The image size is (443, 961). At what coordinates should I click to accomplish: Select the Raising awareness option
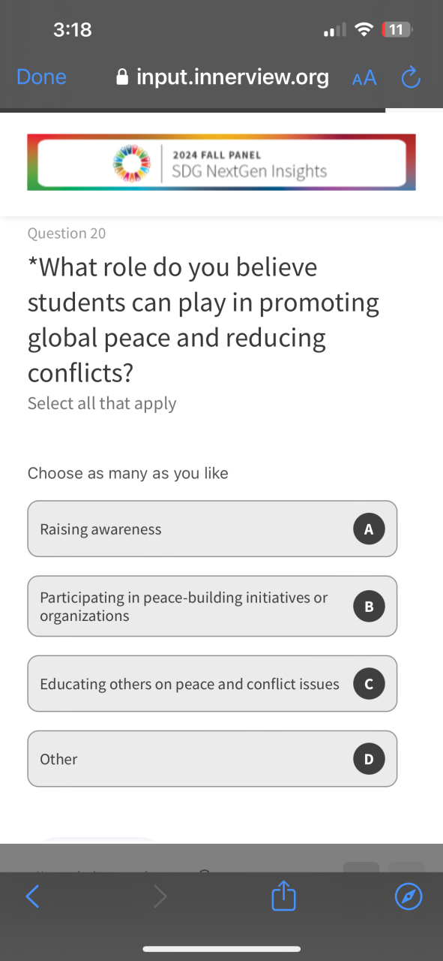click(x=212, y=529)
